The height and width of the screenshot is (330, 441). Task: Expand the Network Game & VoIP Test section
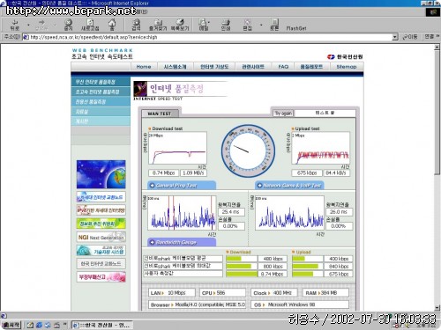tap(289, 186)
